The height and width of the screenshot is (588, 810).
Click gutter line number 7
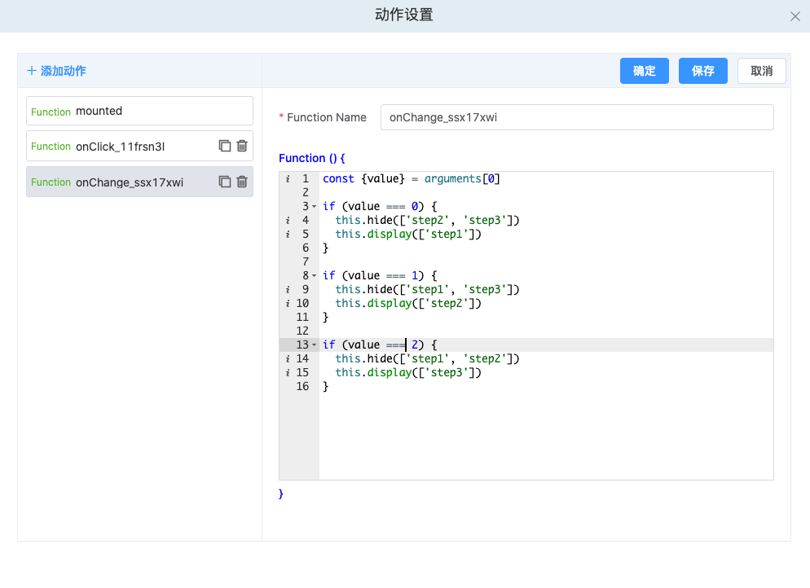pos(306,261)
